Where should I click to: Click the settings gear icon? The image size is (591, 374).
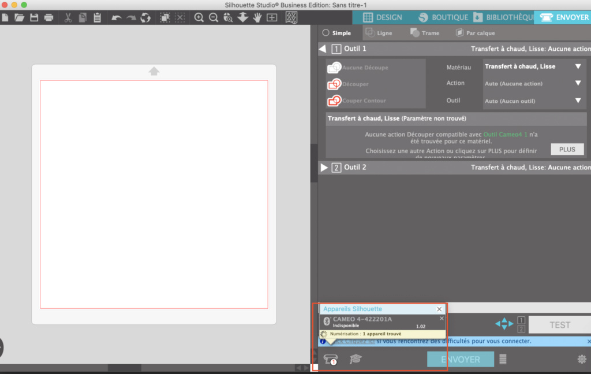(x=582, y=359)
